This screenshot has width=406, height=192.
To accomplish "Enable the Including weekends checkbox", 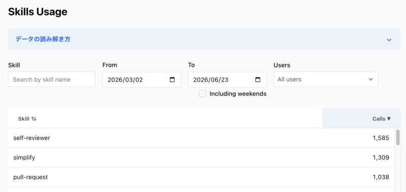I will click(x=202, y=94).
